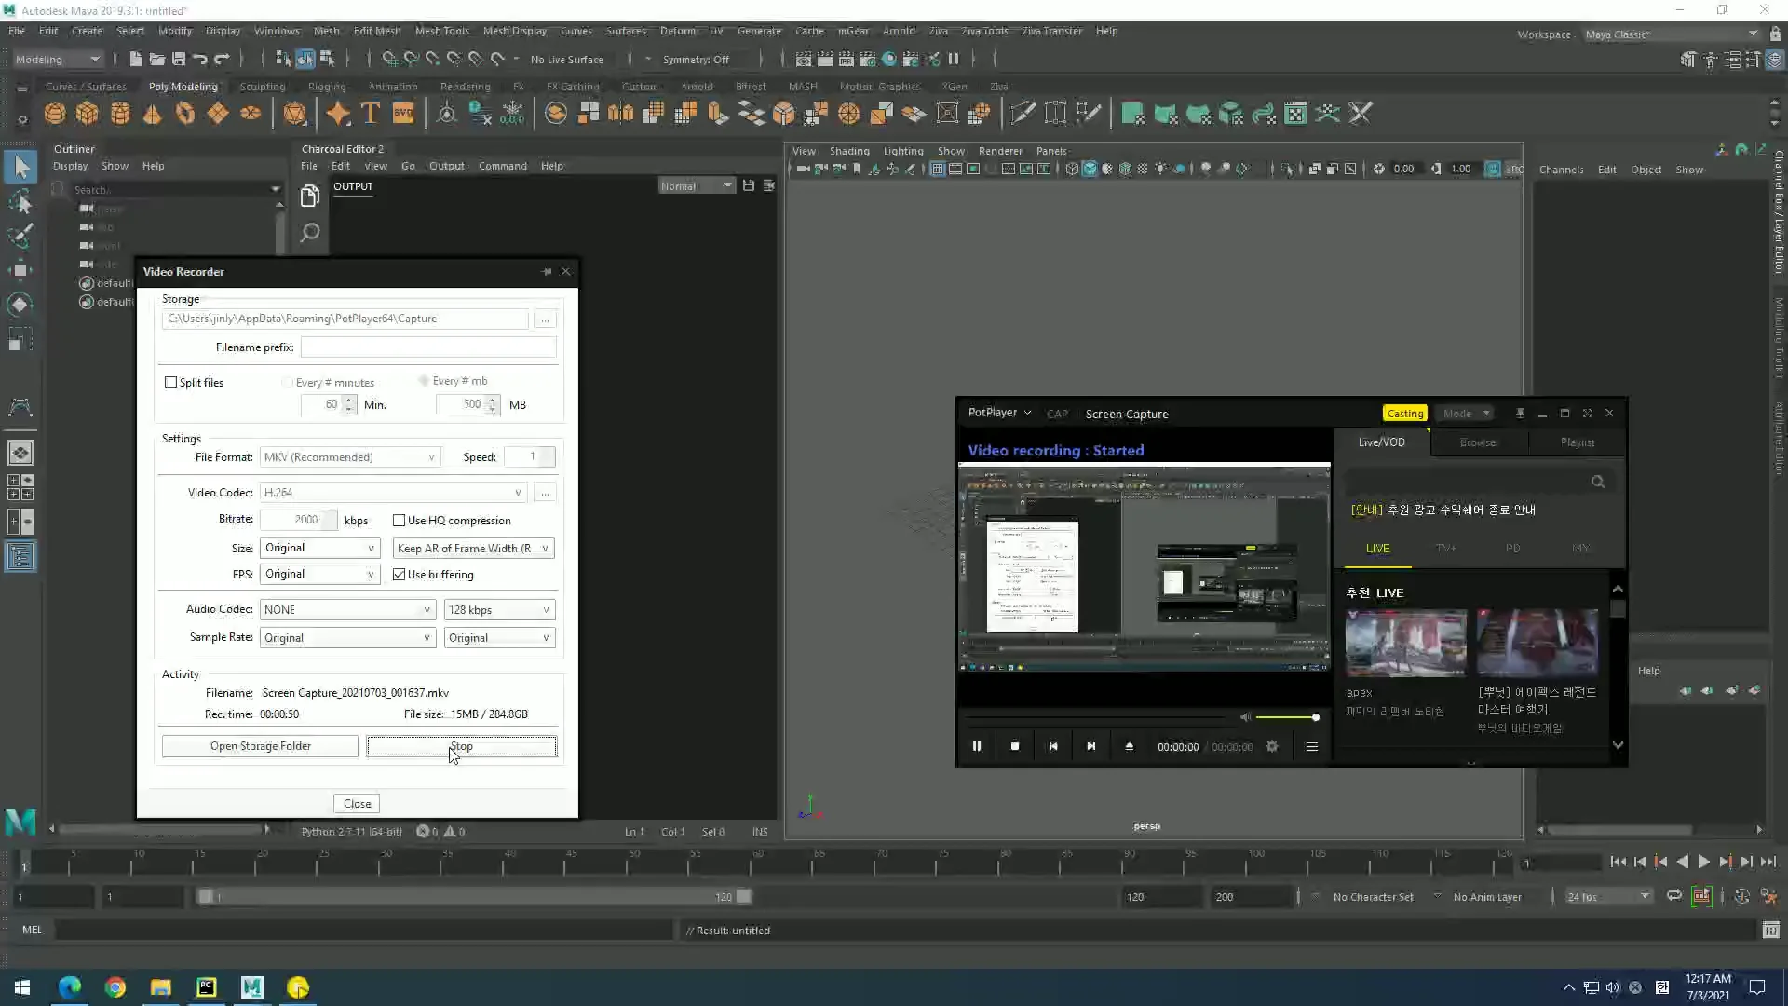Click the Undo icon in status line
Image resolution: width=1788 pixels, height=1006 pixels.
coord(200,59)
